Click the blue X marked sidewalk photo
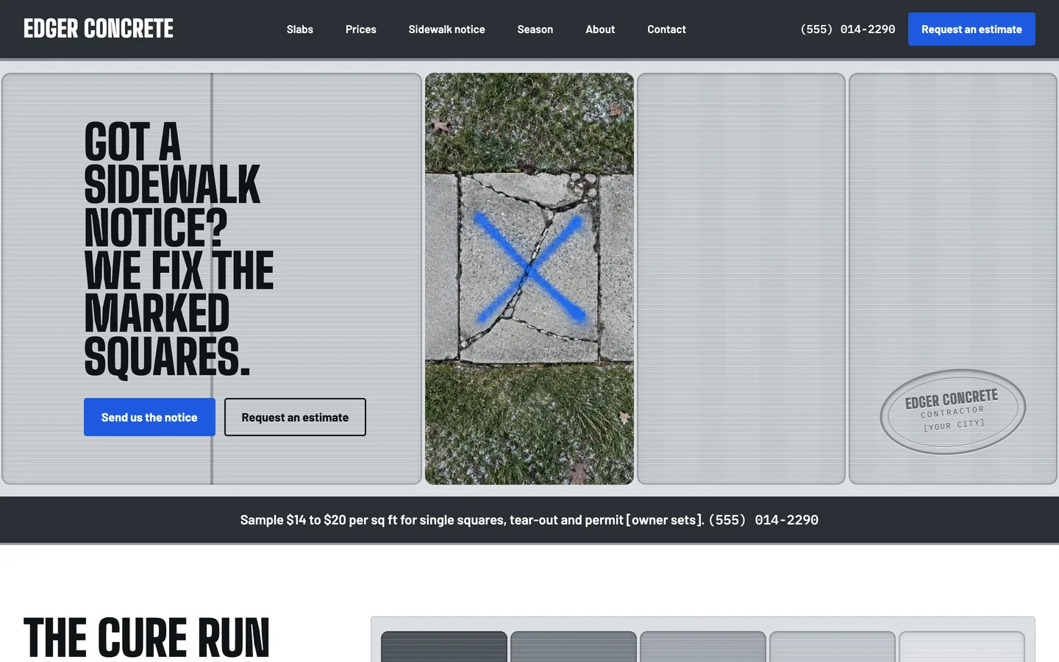1059x662 pixels. pyautogui.click(x=529, y=279)
